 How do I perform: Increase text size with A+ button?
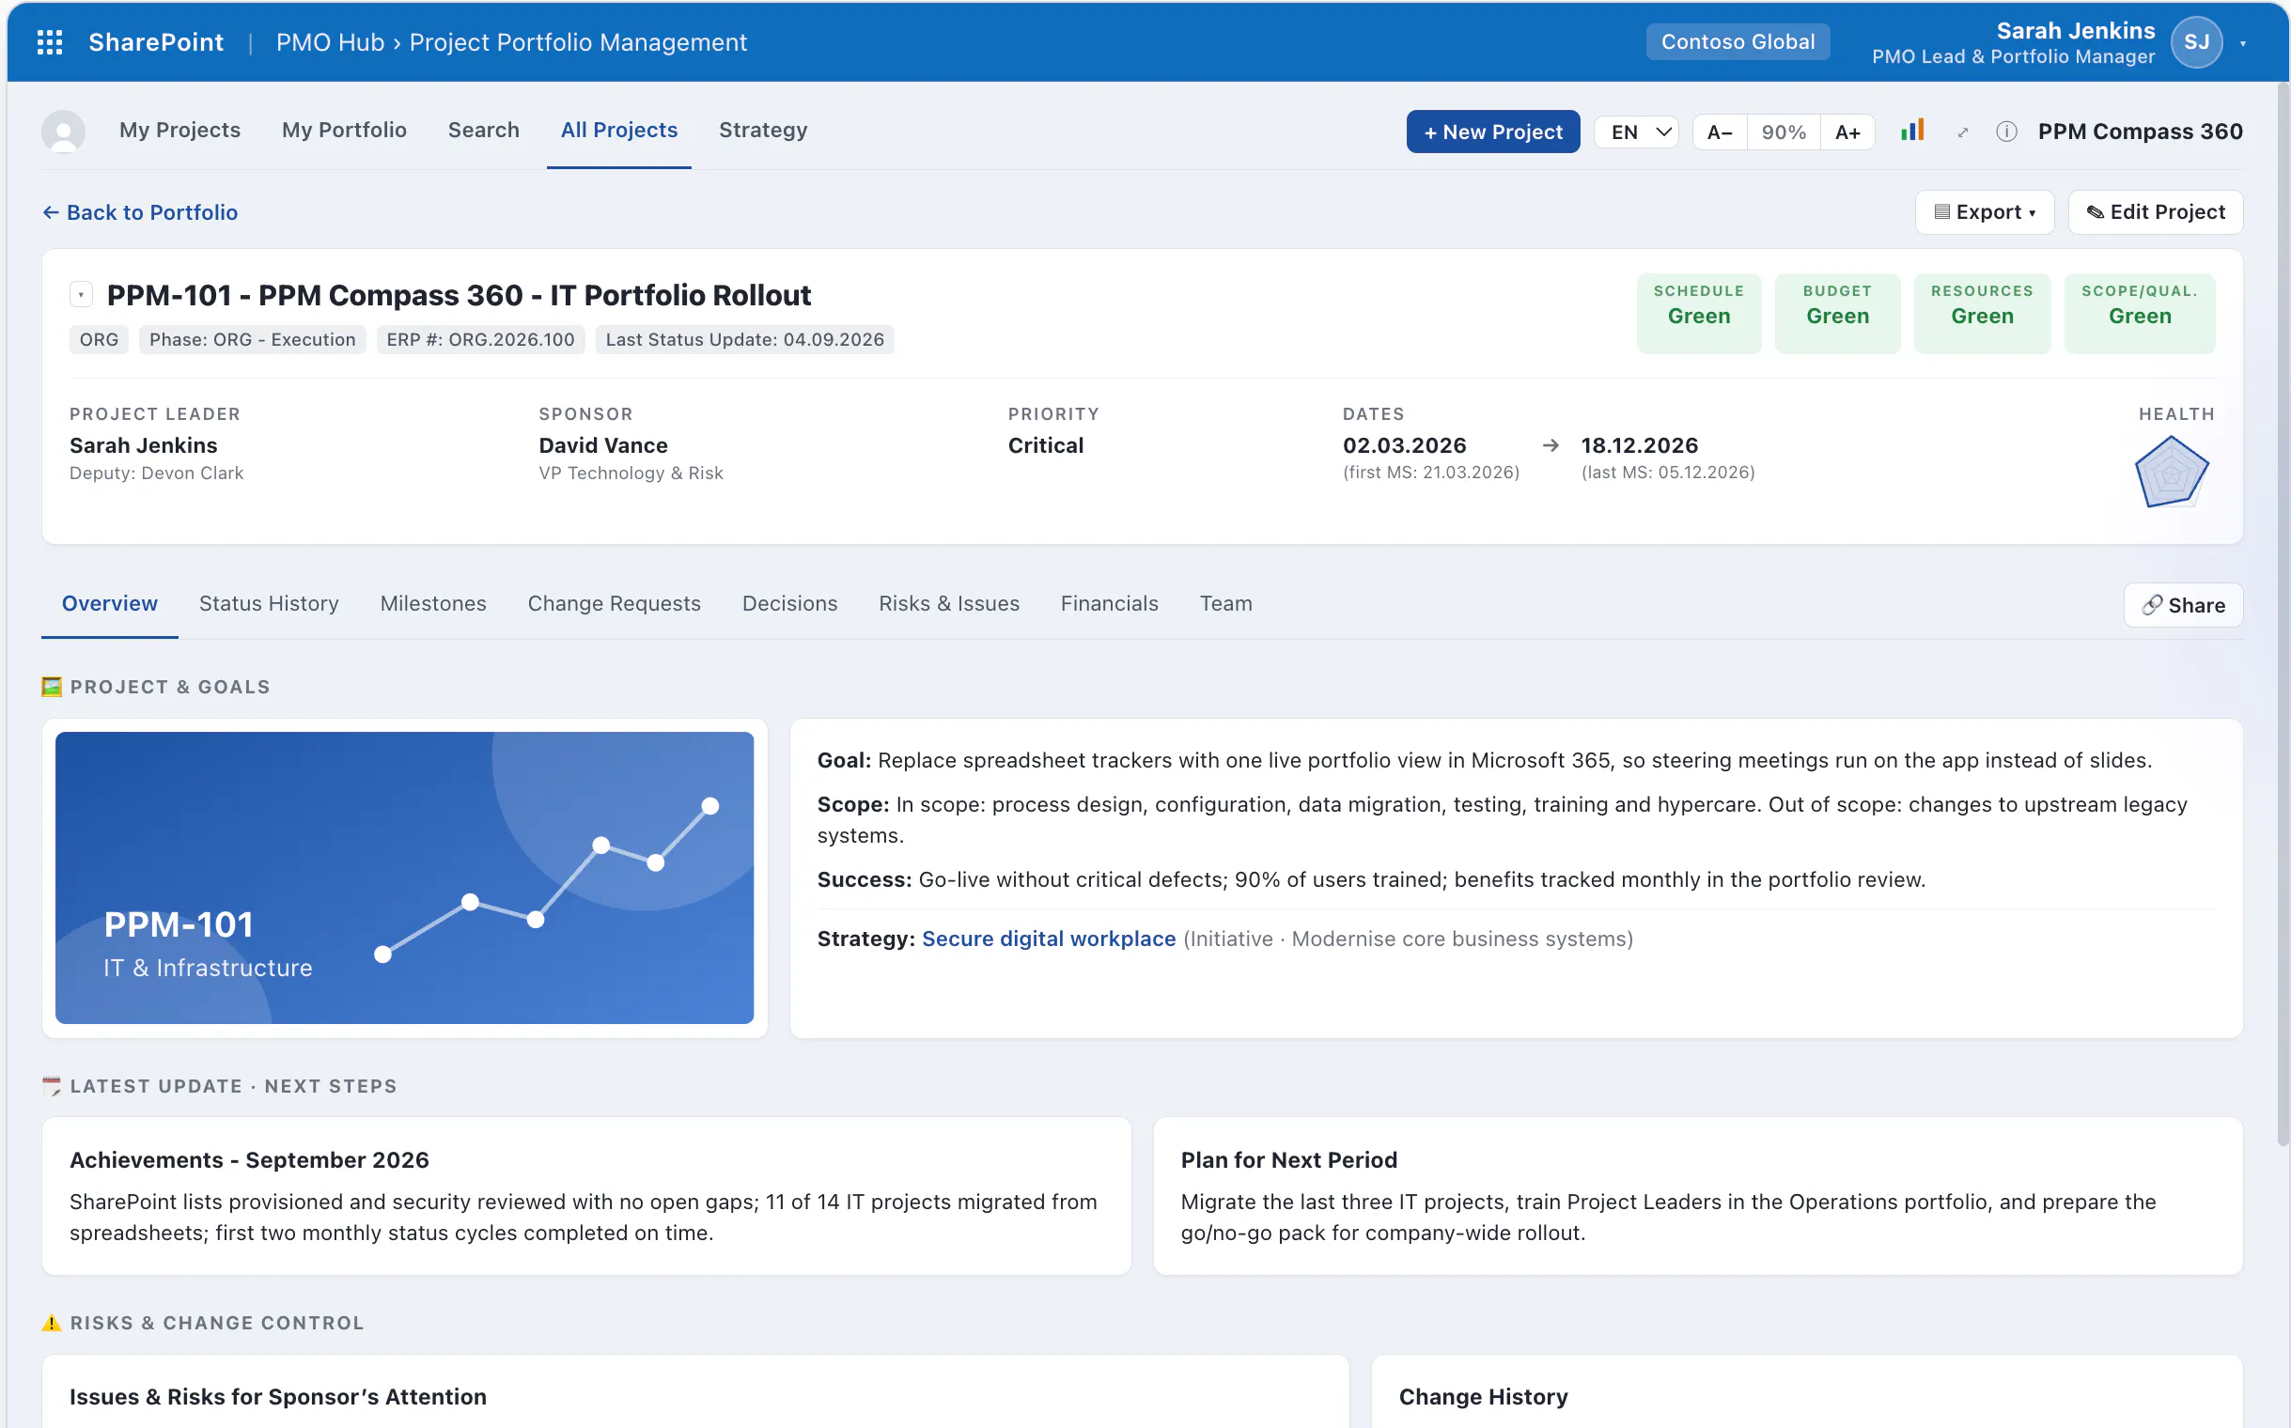[1847, 132]
